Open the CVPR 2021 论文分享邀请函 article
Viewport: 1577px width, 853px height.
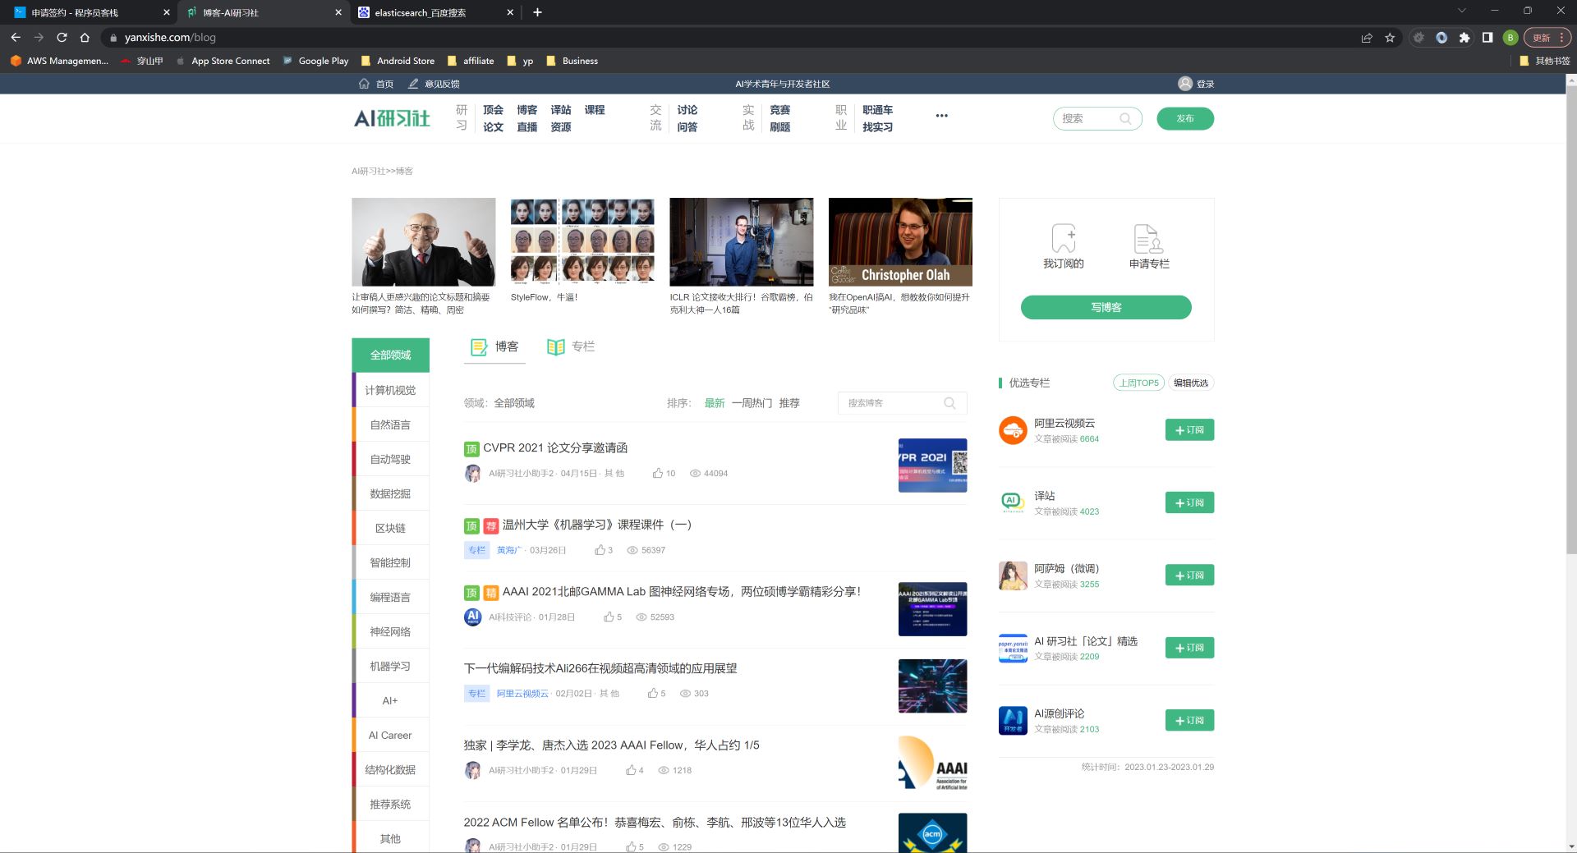(555, 447)
